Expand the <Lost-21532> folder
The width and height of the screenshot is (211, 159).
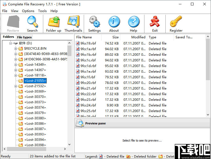(x=16, y=86)
